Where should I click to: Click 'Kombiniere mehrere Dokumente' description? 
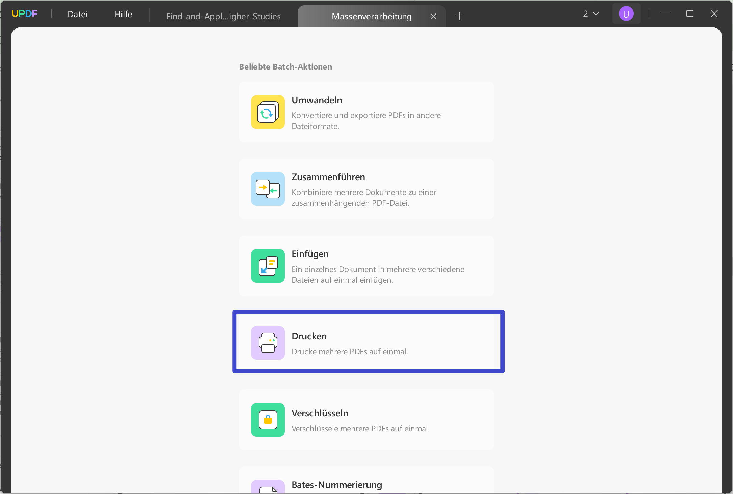364,198
